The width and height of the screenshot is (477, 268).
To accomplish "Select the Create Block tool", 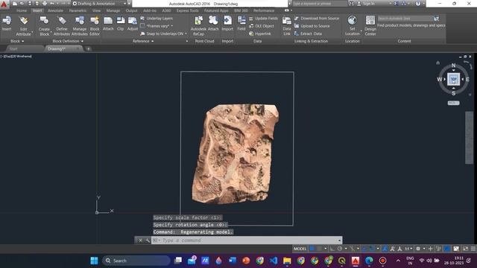I will (x=44, y=26).
